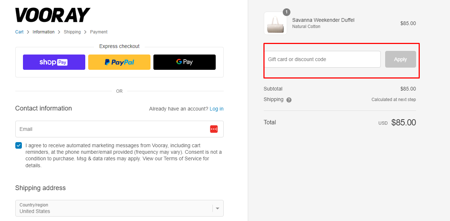Viewport: 450px width, 221px height.
Task: Click the Vooray logo
Action: [52, 15]
